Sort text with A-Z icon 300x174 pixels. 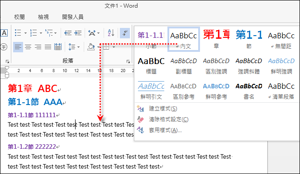111,33
